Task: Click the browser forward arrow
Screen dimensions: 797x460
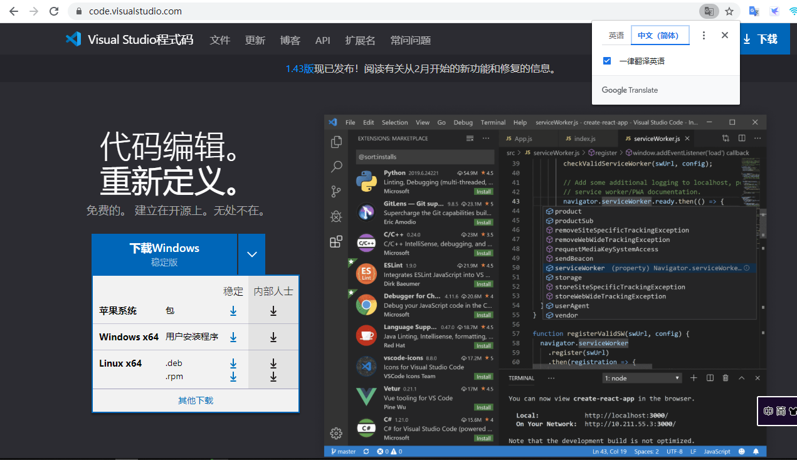Action: (x=34, y=11)
